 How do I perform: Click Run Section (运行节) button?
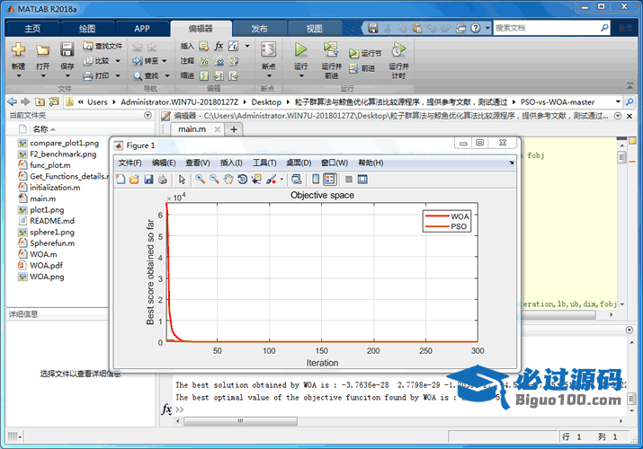coord(365,53)
